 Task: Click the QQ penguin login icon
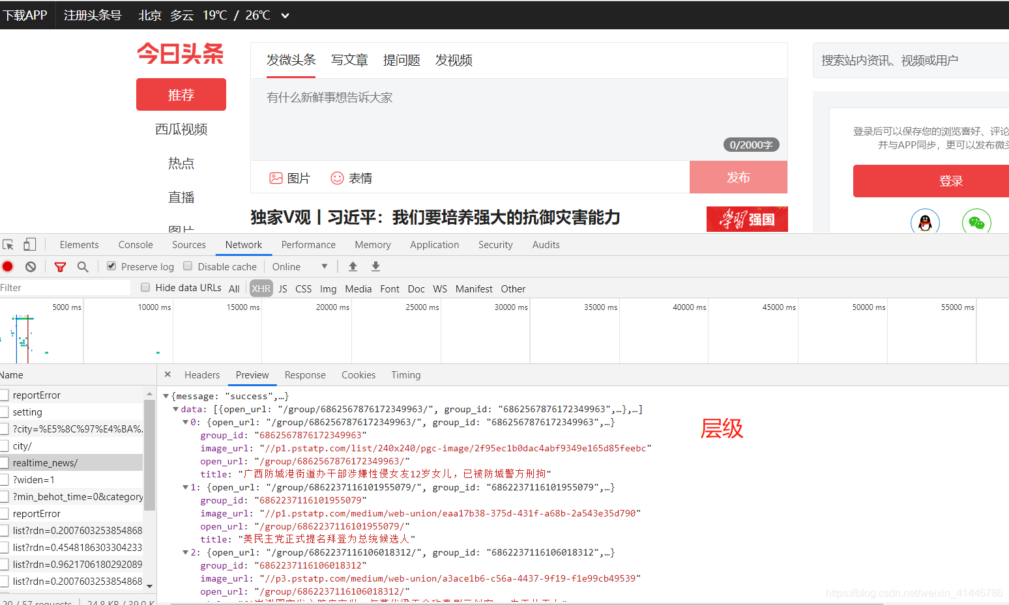pos(925,223)
